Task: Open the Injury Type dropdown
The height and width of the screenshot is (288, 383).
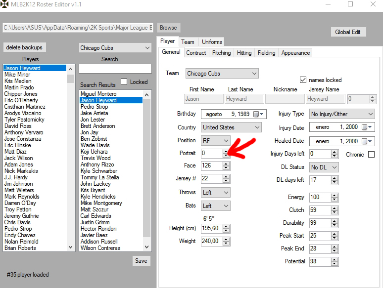Action: 342,114
